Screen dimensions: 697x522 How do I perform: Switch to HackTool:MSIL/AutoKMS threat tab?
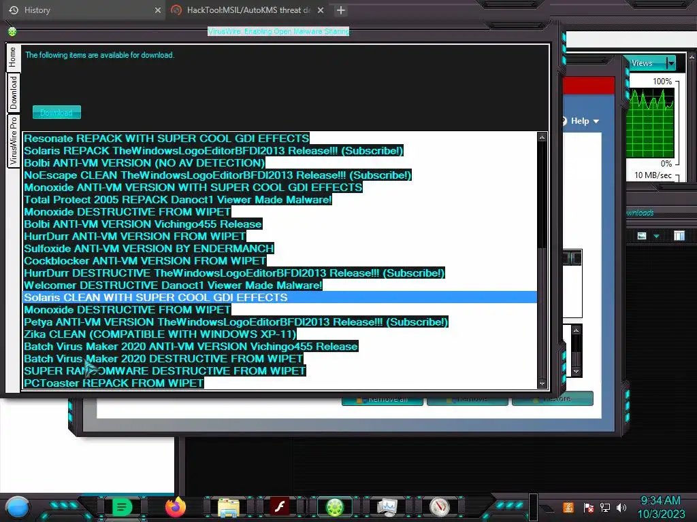point(248,10)
